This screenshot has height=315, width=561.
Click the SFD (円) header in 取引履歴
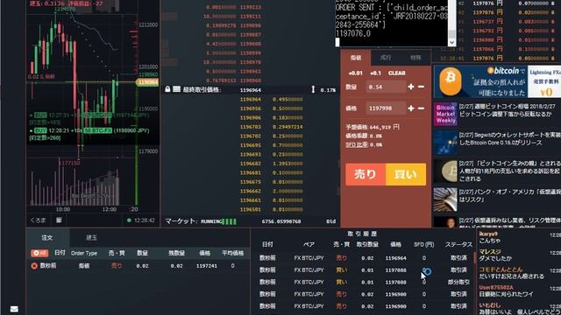[x=424, y=245]
